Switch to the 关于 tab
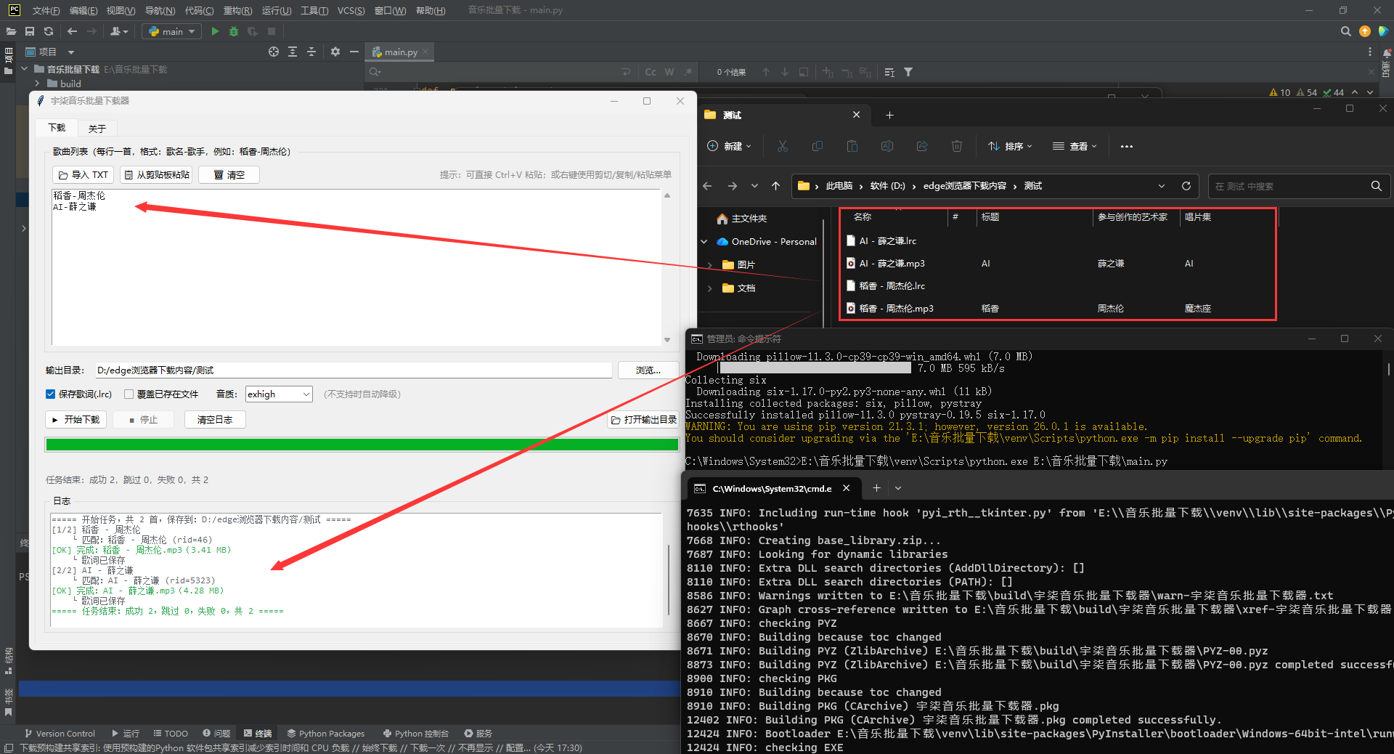The height and width of the screenshot is (754, 1394). [x=97, y=129]
